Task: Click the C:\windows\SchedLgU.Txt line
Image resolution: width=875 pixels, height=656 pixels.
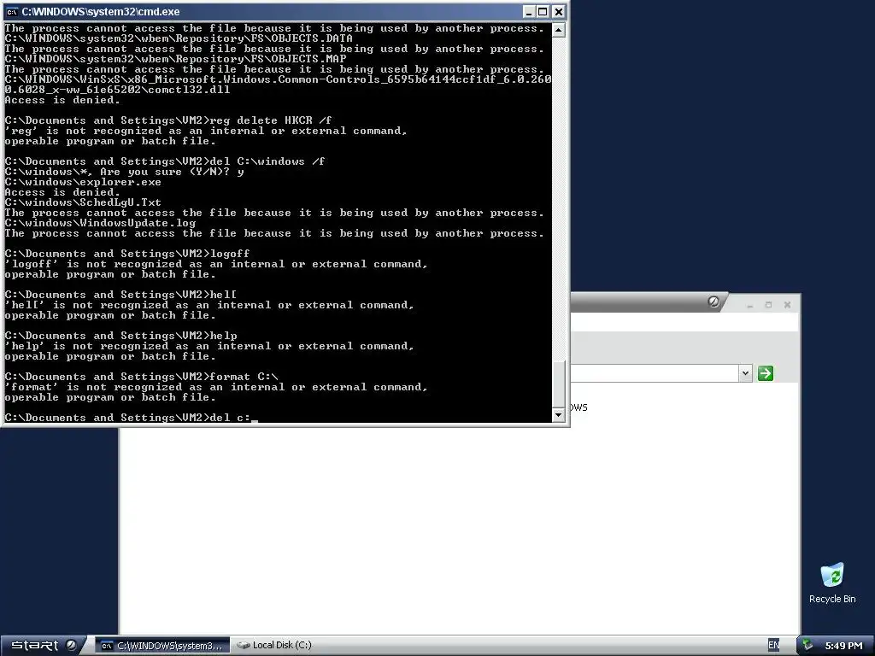Action: point(83,202)
